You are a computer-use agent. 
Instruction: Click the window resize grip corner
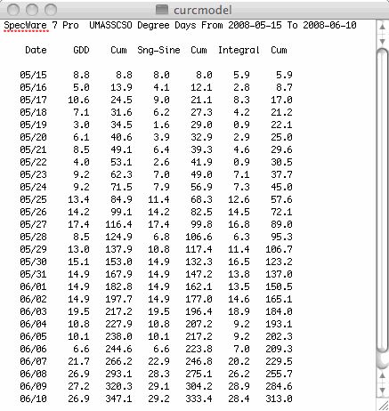pos(383,405)
